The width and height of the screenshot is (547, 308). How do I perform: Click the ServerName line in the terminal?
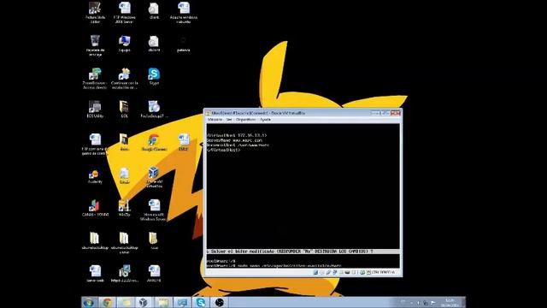[x=234, y=140]
